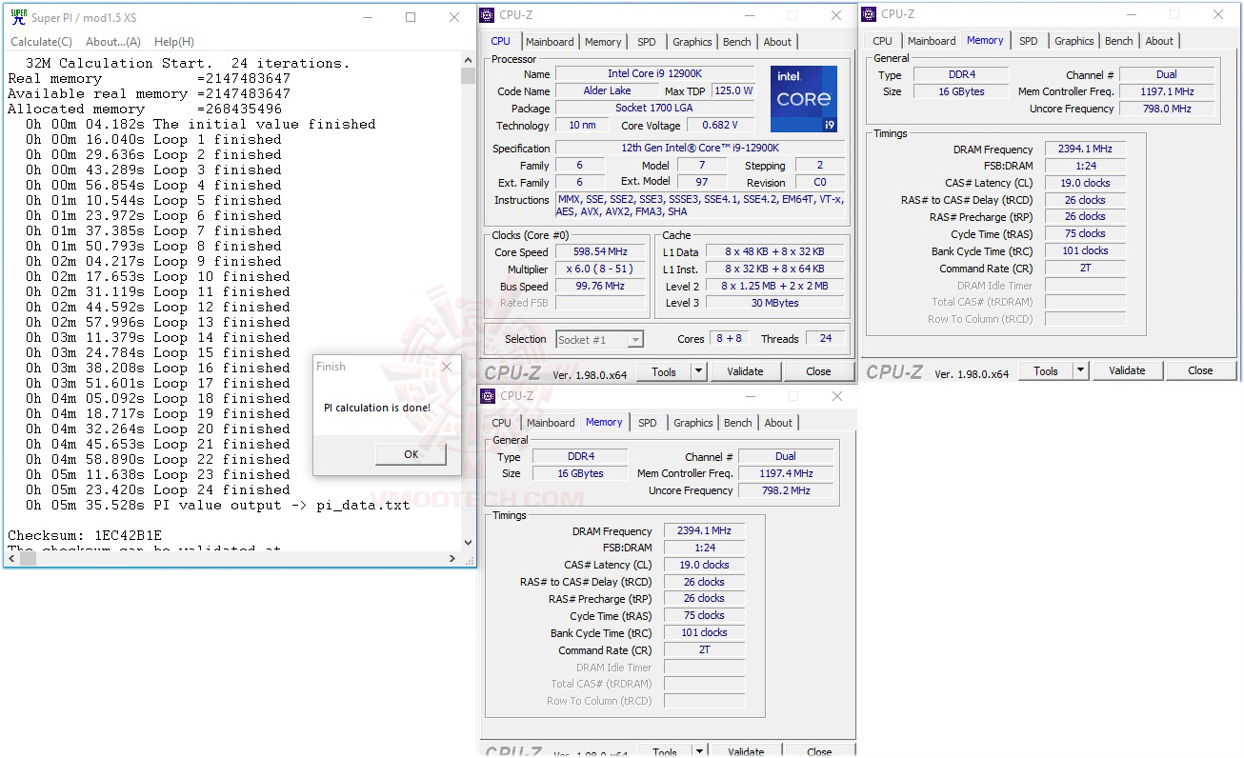Image resolution: width=1244 pixels, height=758 pixels.
Task: Click the Mem Controller Freq. value 1197.4 MHz
Action: point(786,473)
